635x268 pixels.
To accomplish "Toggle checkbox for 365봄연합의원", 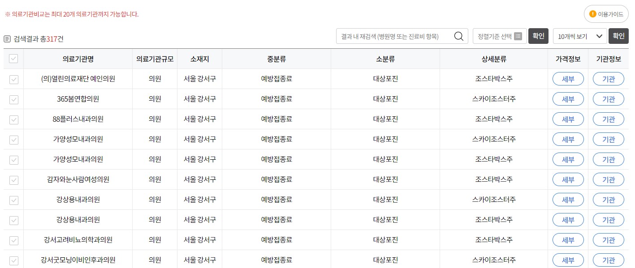I will point(14,99).
